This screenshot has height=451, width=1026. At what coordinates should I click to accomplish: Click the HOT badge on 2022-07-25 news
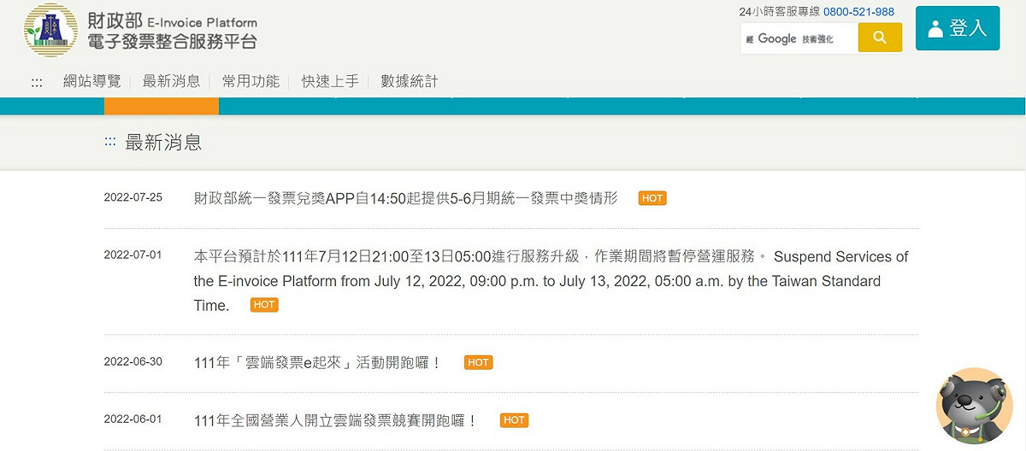[652, 198]
